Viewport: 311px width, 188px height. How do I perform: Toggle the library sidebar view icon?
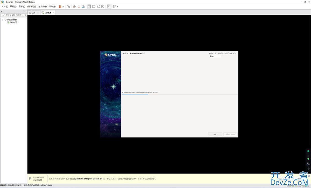click(89, 6)
